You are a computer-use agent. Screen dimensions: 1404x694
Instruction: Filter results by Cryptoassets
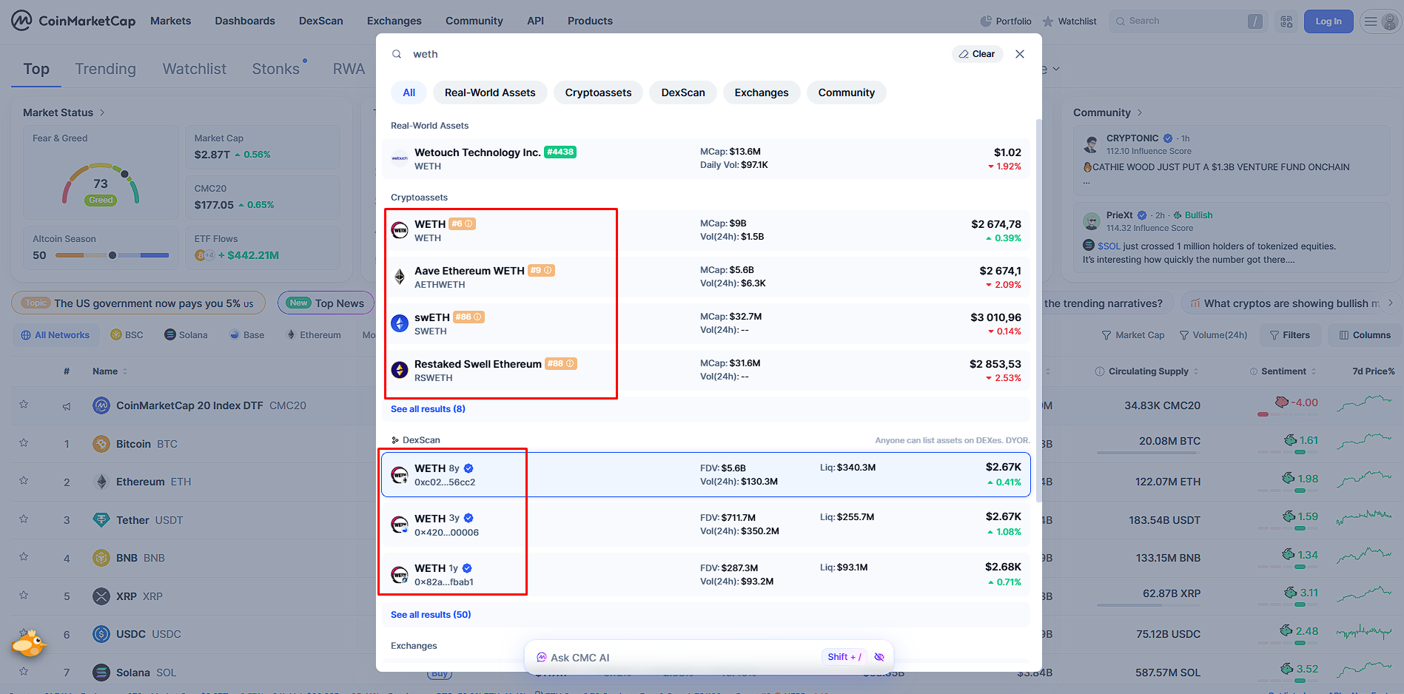pos(598,92)
